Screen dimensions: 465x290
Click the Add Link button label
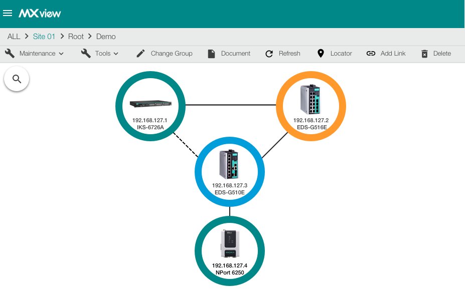[393, 53]
